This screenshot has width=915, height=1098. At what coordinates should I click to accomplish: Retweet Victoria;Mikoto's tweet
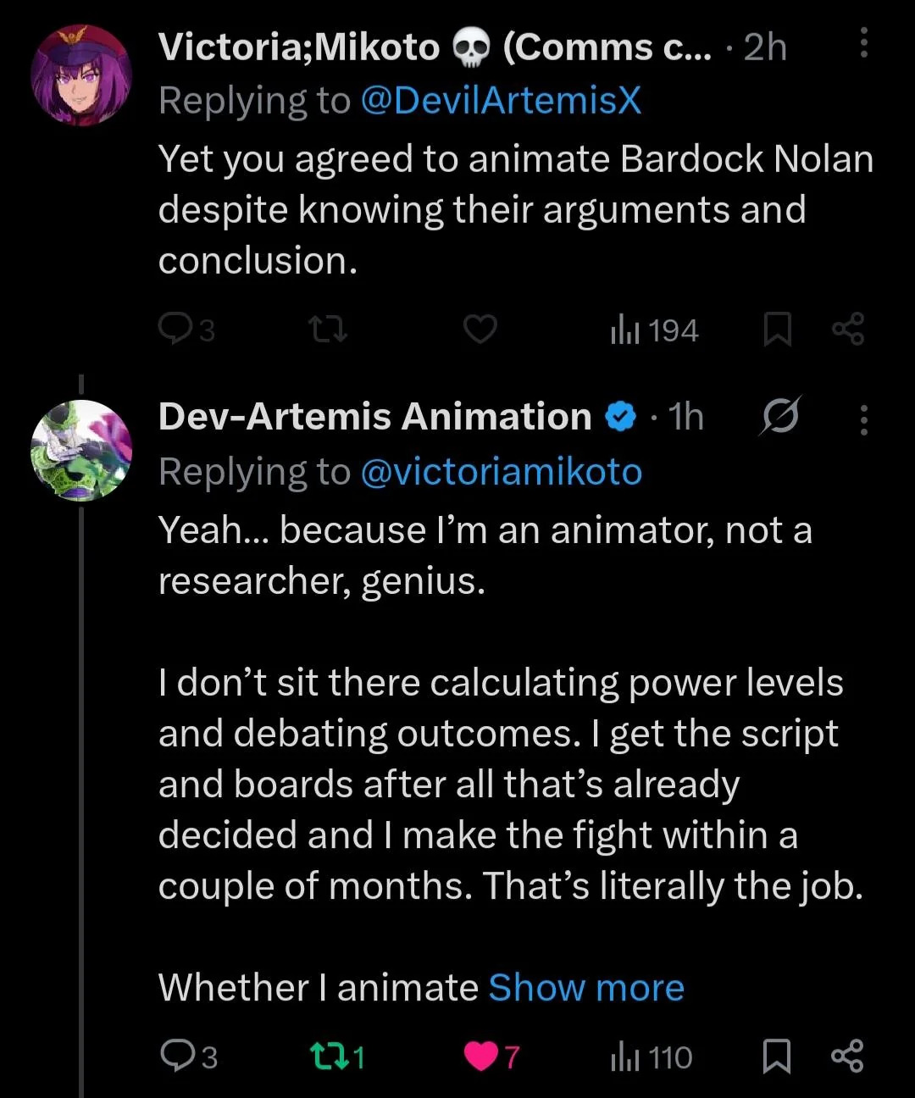pyautogui.click(x=328, y=329)
